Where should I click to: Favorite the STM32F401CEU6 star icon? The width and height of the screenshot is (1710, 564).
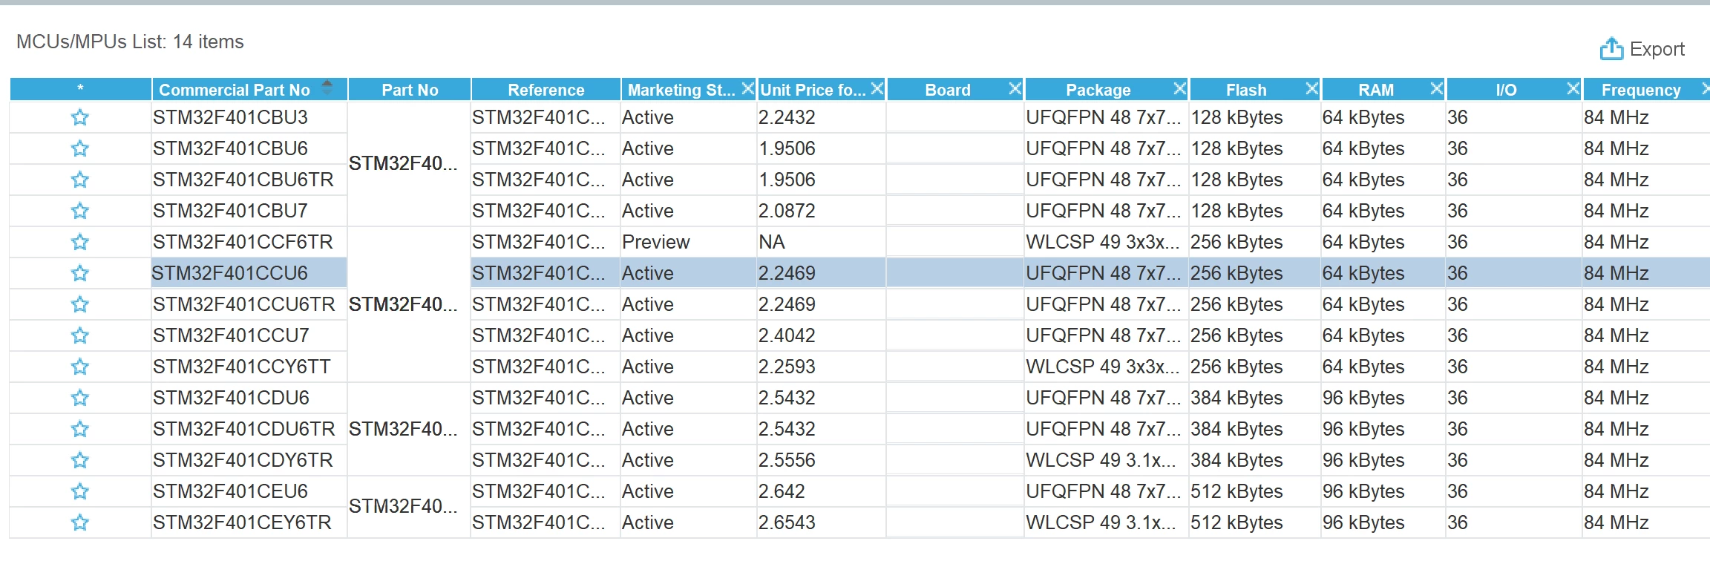coord(80,491)
